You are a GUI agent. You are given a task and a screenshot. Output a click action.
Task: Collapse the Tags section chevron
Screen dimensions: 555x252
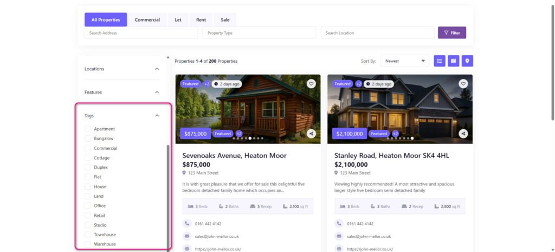point(157,116)
